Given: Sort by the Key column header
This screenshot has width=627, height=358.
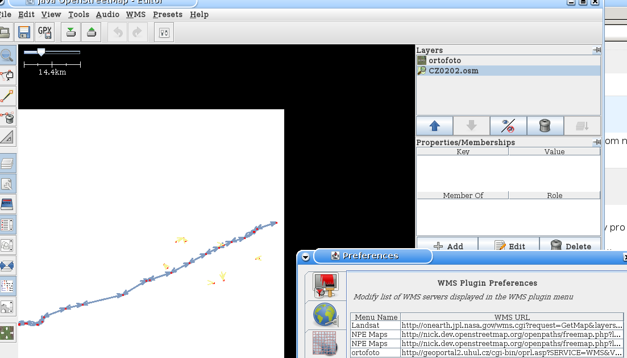Looking at the screenshot, I should coord(463,151).
